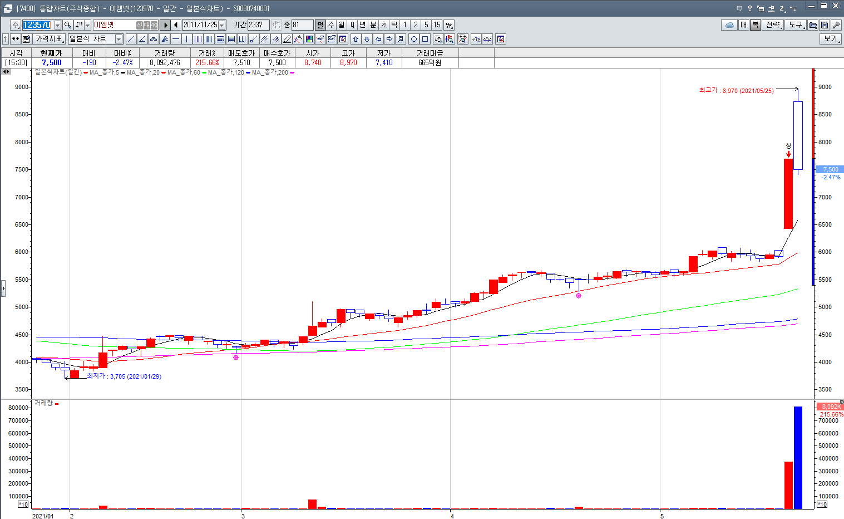This screenshot has height=519, width=844.
Task: Switch to second (초) period
Action: 384,25
